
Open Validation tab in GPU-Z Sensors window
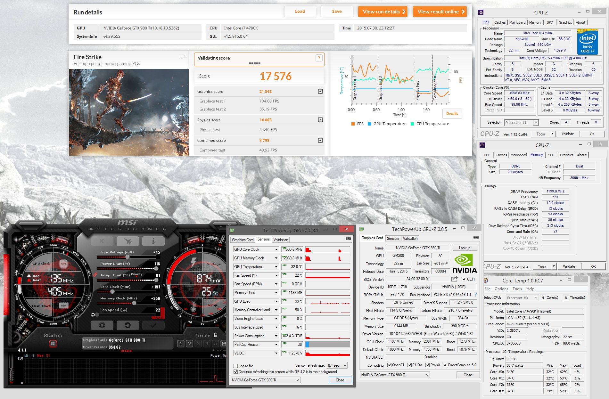tap(281, 240)
